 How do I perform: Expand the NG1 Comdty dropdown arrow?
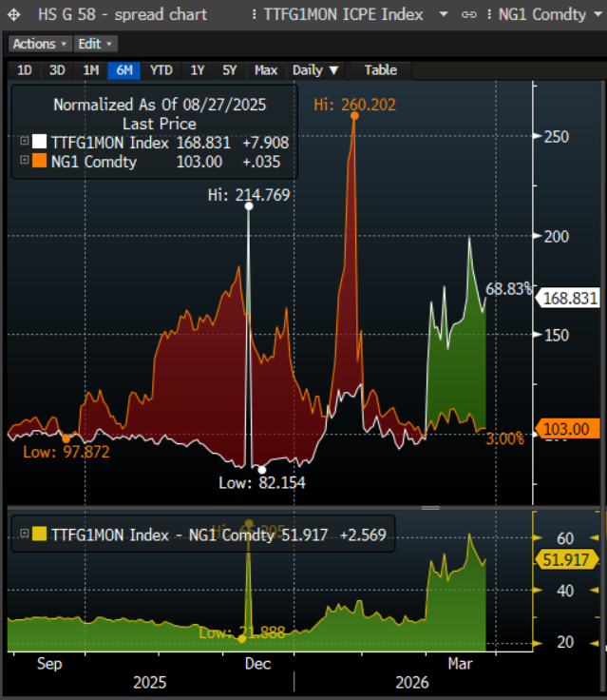(598, 14)
